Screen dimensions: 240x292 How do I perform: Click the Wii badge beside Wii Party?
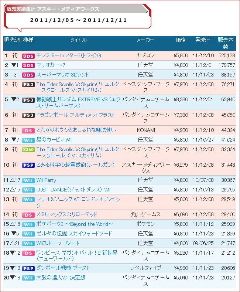click(28, 180)
